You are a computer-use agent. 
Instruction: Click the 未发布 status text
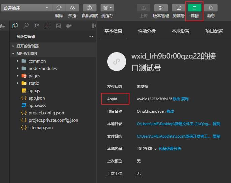142,86
